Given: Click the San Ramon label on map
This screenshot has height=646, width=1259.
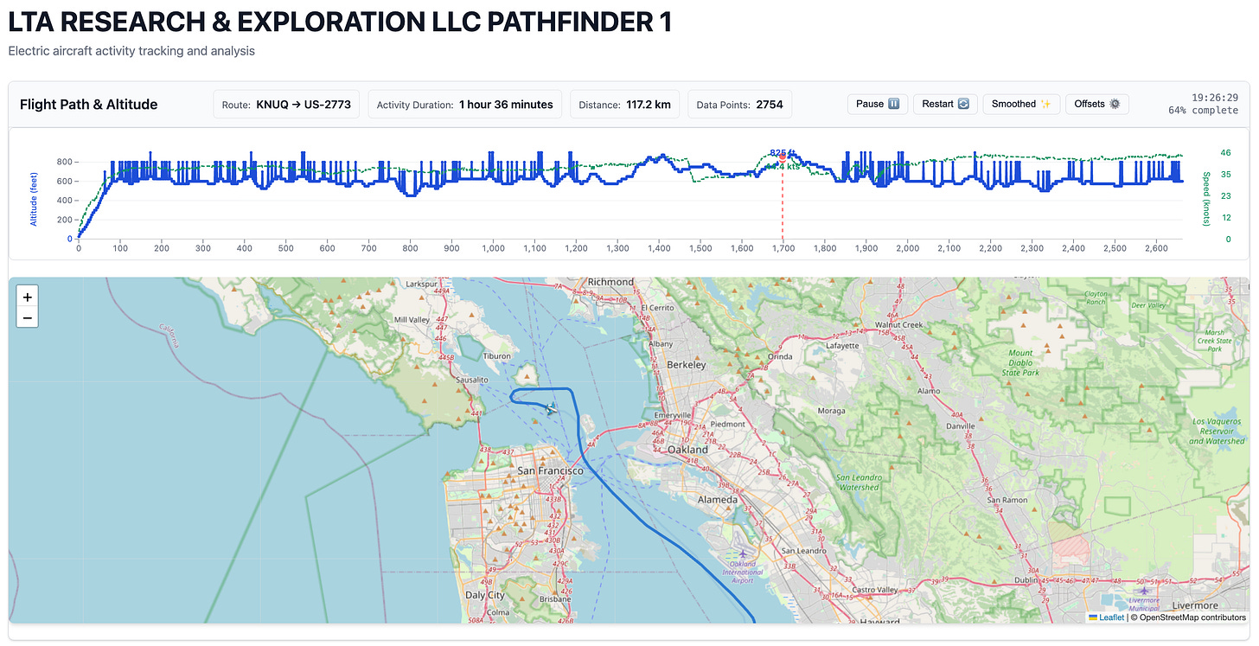Looking at the screenshot, I should pos(1007,500).
